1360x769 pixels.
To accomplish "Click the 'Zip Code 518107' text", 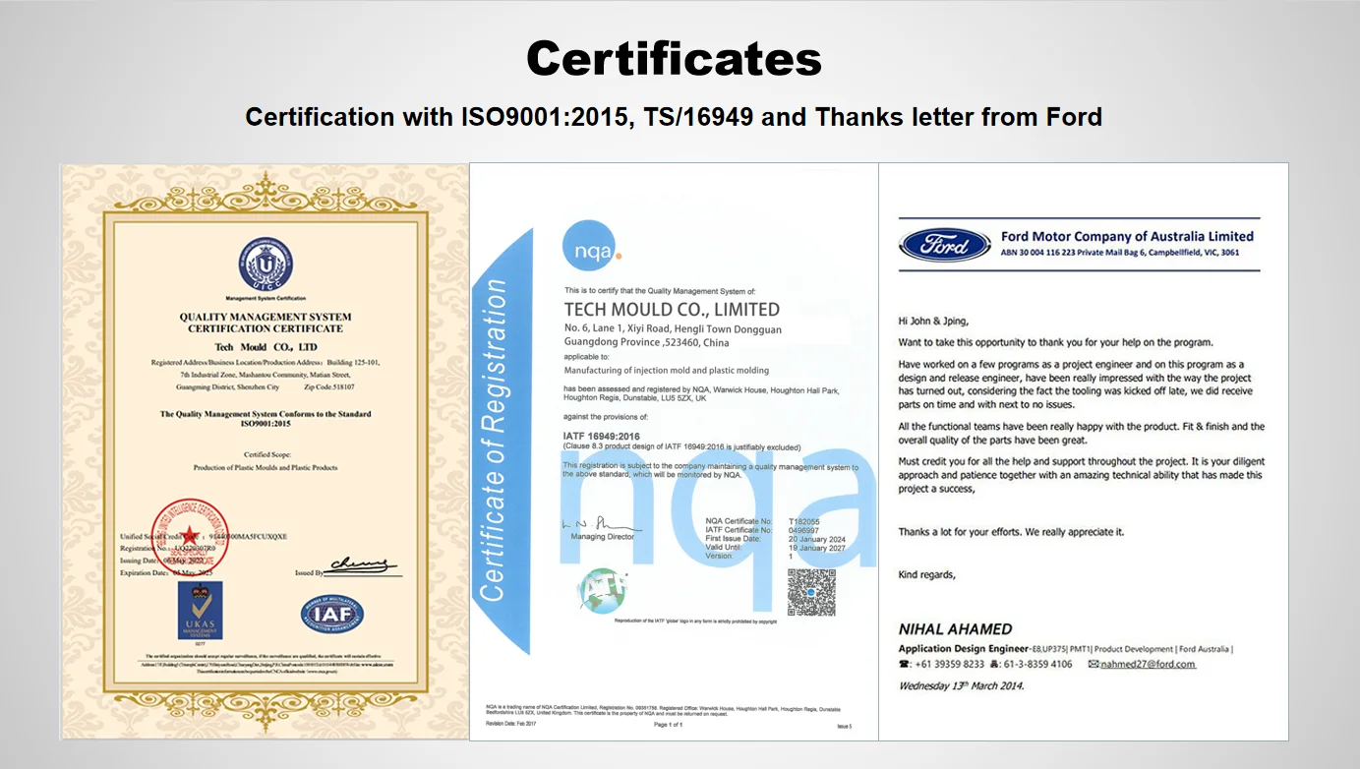I will click(x=329, y=387).
